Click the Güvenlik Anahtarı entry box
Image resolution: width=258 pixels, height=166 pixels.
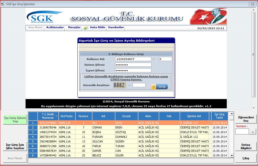(139, 86)
